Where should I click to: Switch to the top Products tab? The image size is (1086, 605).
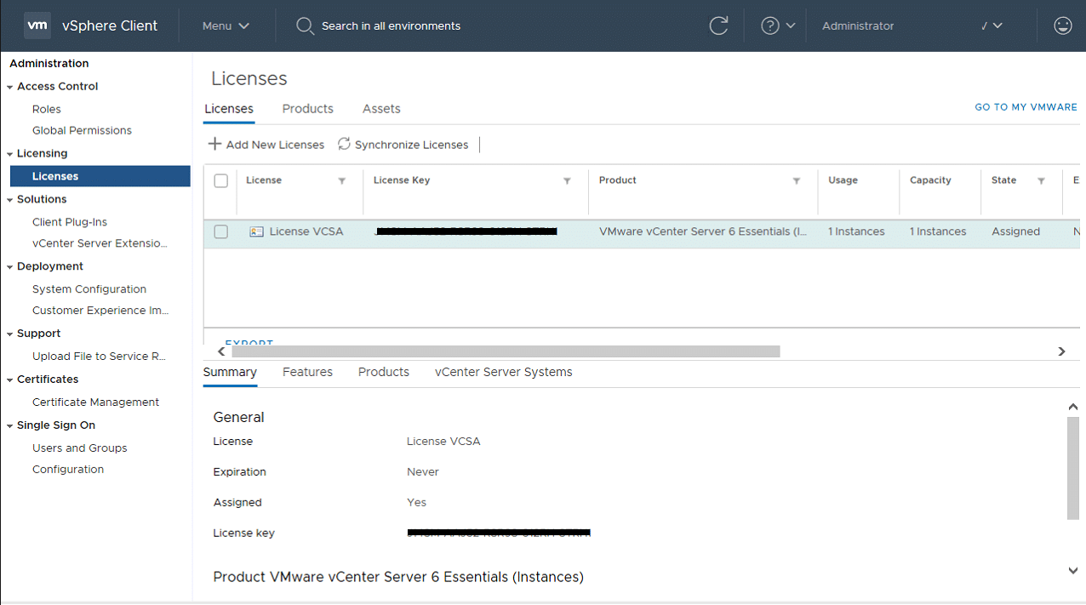coord(307,109)
